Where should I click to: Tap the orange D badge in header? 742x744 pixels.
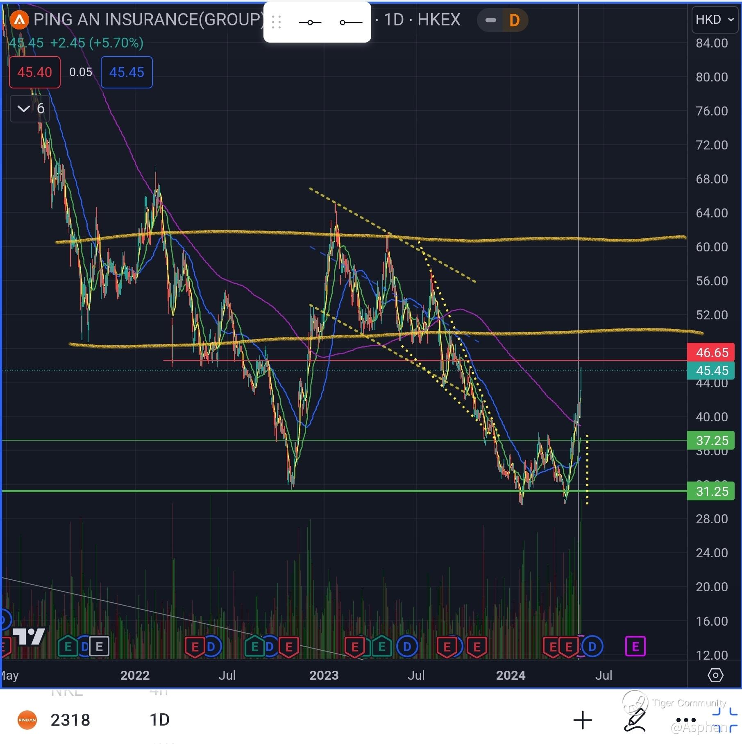(514, 20)
